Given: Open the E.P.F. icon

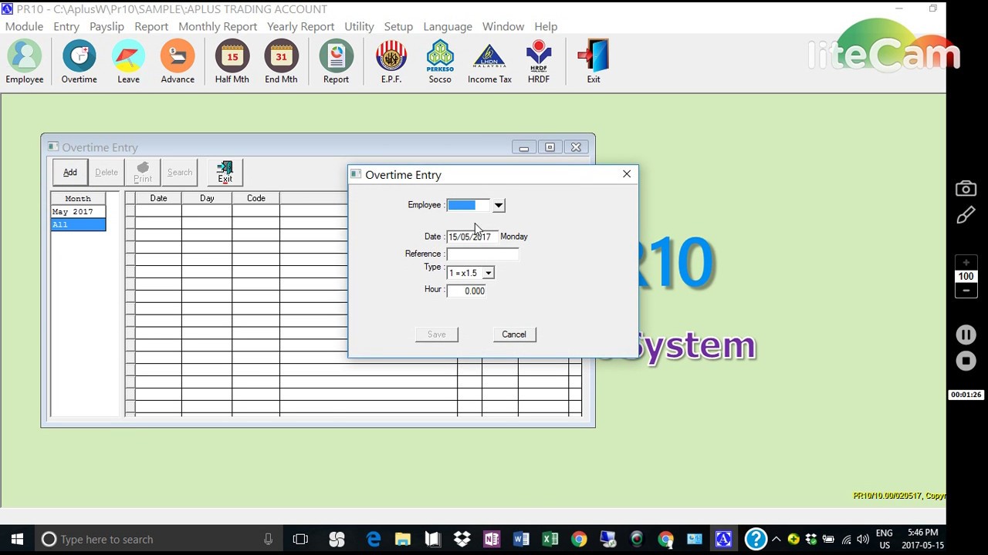Looking at the screenshot, I should (391, 62).
